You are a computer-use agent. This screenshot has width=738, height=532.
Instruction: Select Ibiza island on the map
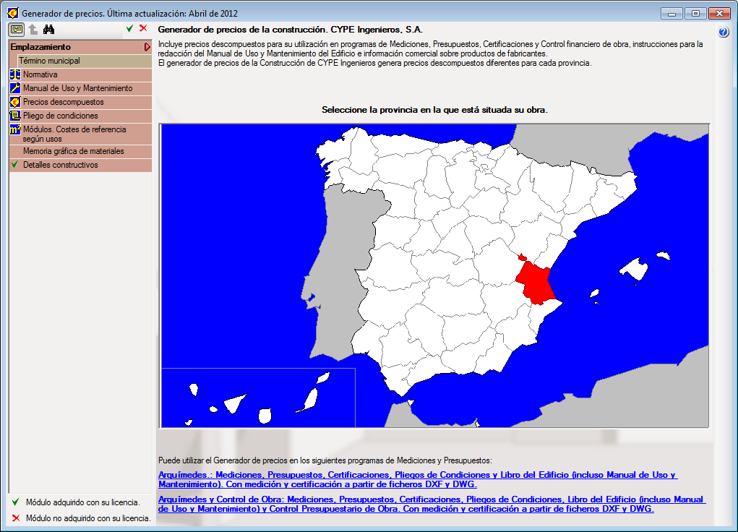[596, 293]
